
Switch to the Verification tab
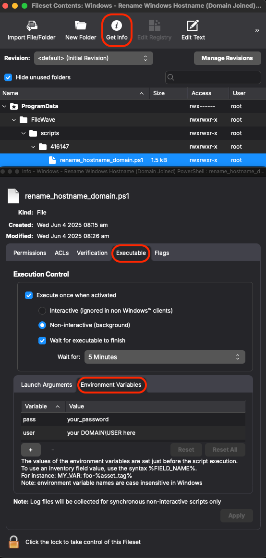point(92,253)
